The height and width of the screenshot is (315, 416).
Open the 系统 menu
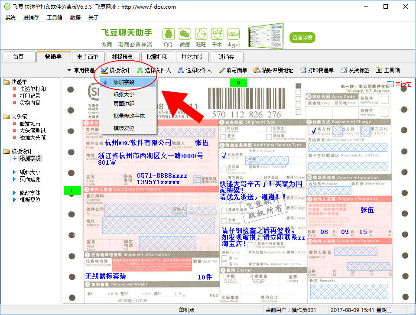tap(10, 17)
